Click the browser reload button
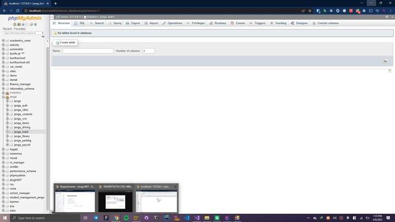 (18, 11)
